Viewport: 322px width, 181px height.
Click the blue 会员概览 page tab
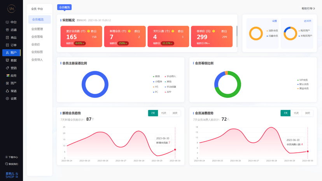point(64,7)
